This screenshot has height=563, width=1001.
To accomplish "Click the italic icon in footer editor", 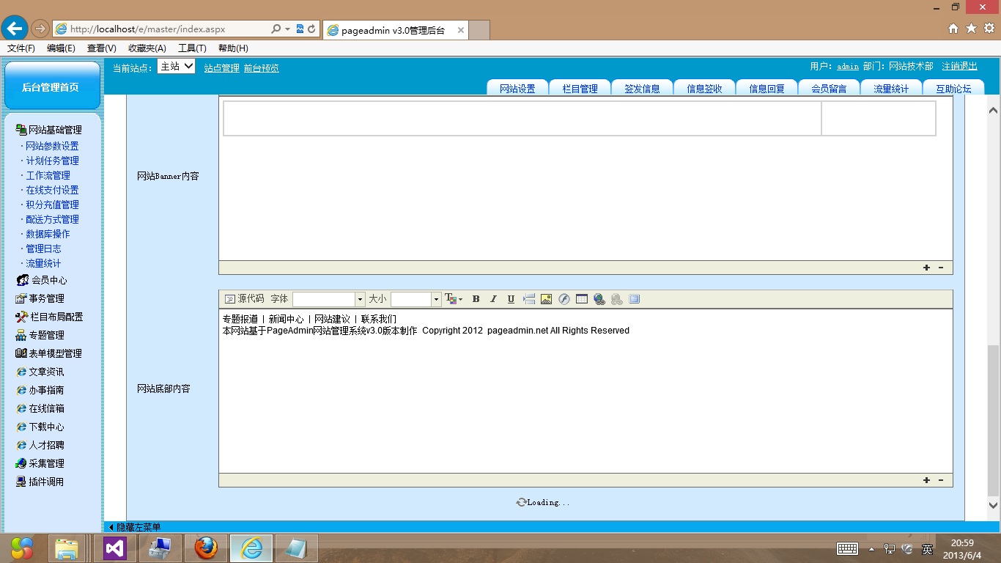I will (493, 299).
